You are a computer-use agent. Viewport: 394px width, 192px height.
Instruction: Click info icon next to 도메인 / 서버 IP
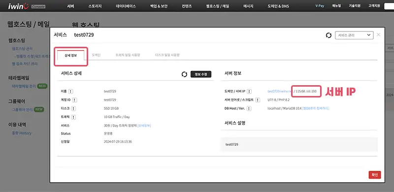[x=249, y=92]
